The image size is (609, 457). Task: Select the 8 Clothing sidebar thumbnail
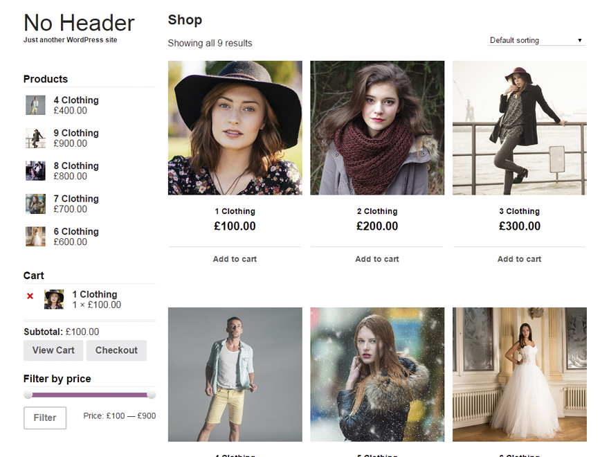pos(35,171)
